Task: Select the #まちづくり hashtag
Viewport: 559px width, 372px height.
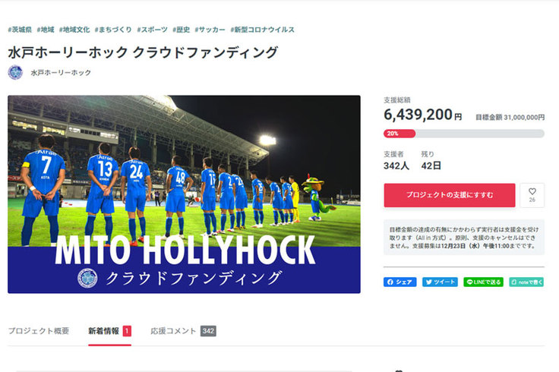Action: [x=113, y=30]
